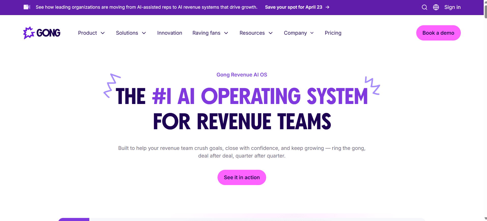Click the page vertical scrollbar thumb
487x221 pixels.
pyautogui.click(x=485, y=11)
